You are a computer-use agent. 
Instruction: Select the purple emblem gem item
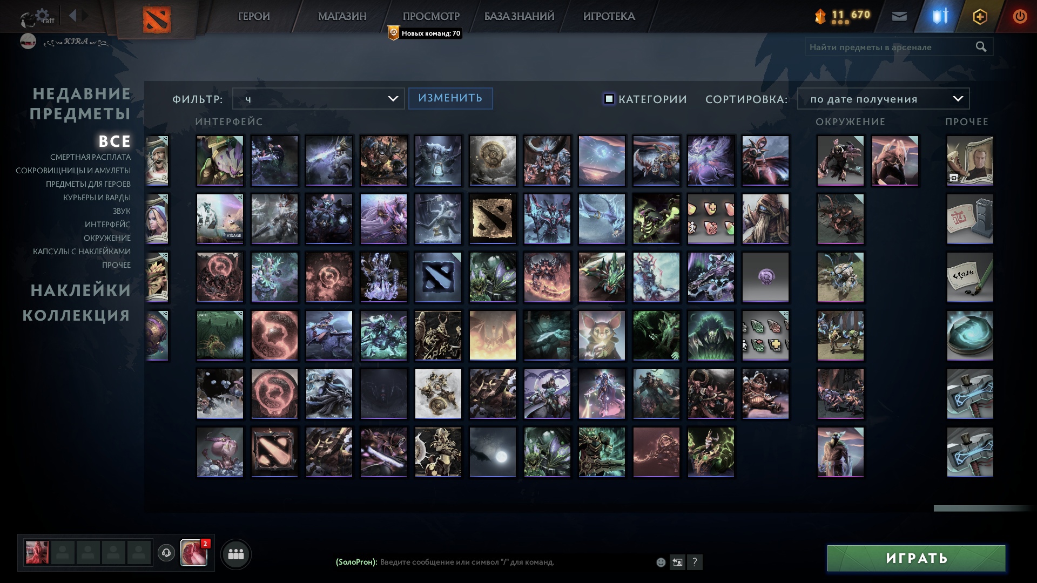click(x=765, y=277)
